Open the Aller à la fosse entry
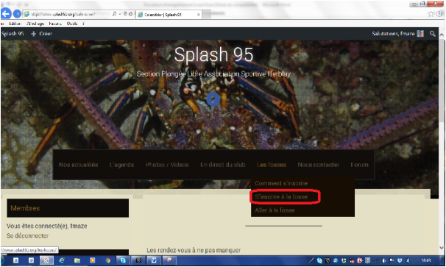This screenshot has width=446, height=267. tap(275, 210)
